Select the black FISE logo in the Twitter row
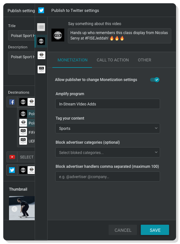 23,170
